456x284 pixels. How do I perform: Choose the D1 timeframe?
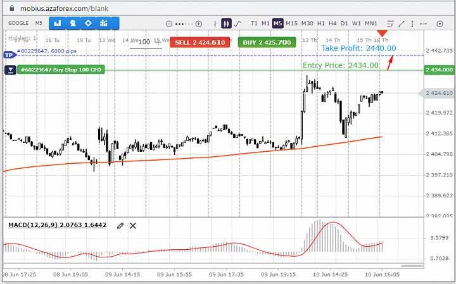click(x=344, y=23)
